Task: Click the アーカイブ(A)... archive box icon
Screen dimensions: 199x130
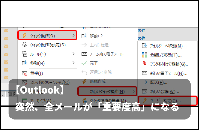Action: point(25,101)
